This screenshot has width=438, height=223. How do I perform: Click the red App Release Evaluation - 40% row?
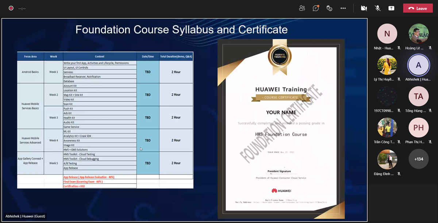[100, 177]
